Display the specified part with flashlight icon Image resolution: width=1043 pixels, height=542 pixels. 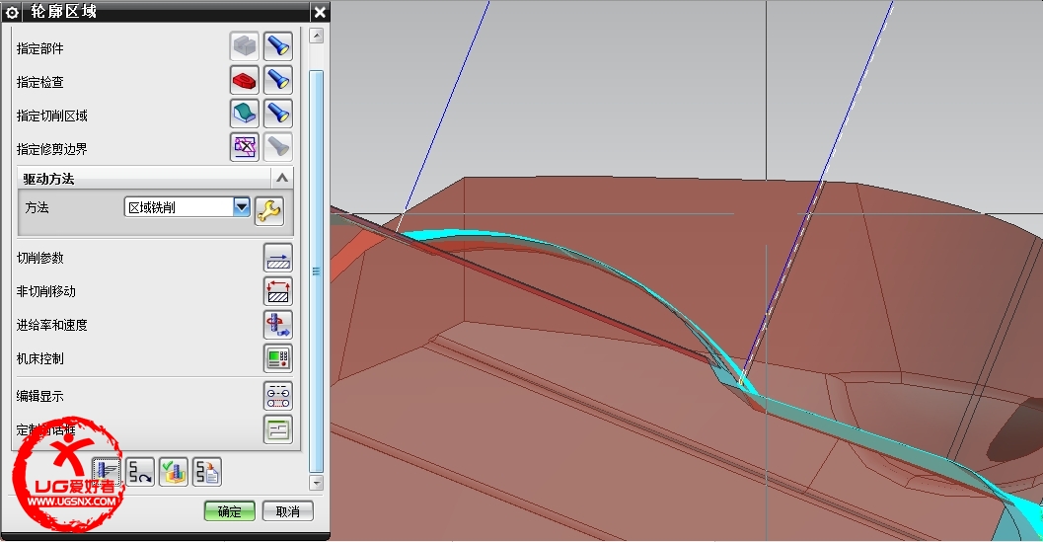click(278, 46)
